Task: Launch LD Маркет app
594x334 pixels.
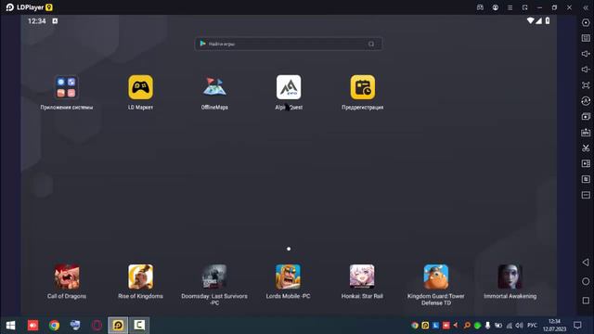Action: tap(140, 87)
